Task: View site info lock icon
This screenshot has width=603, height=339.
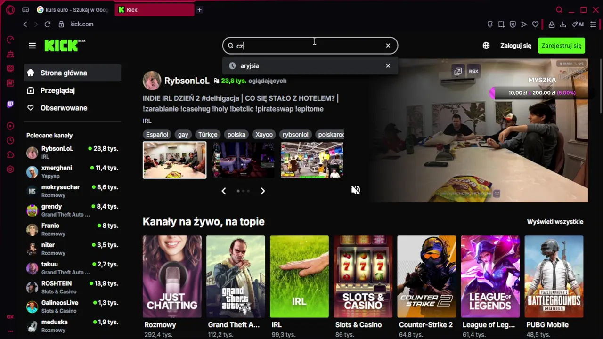Action: (61, 24)
